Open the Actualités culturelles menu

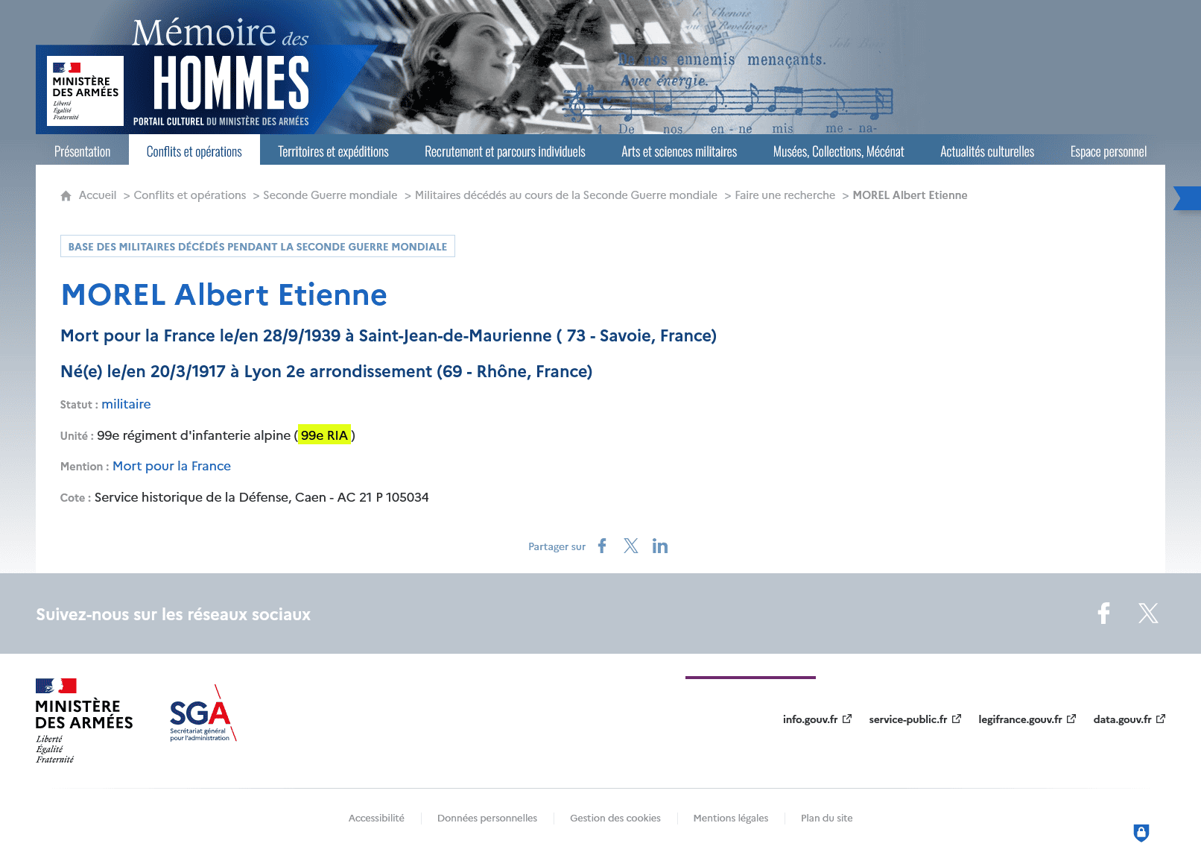pos(987,151)
